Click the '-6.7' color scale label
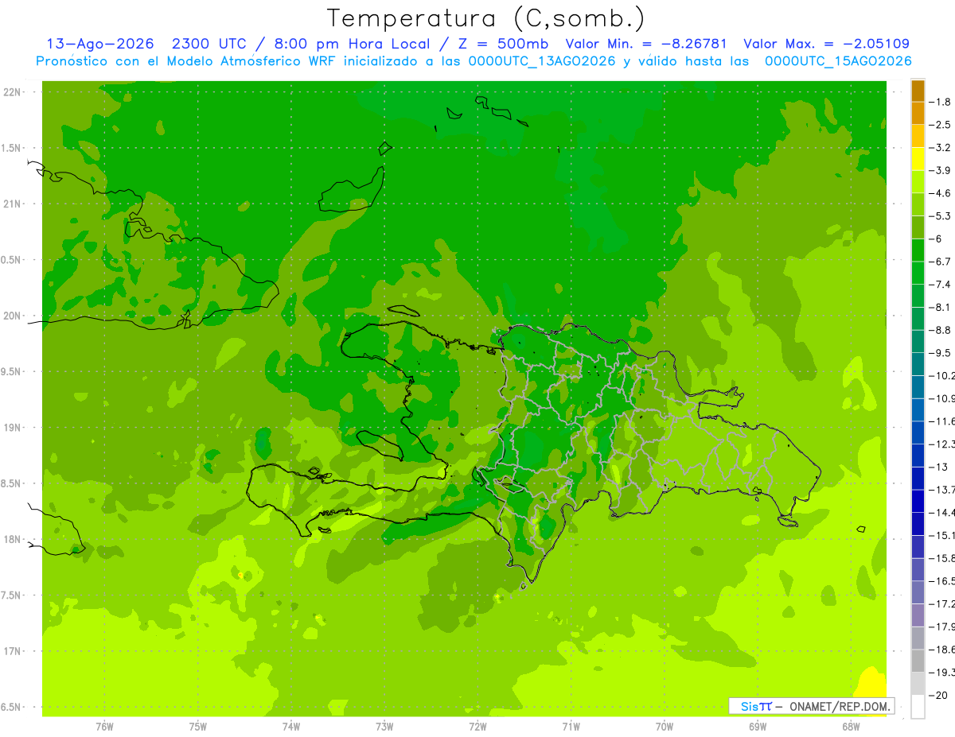955x737 pixels. tap(941, 262)
